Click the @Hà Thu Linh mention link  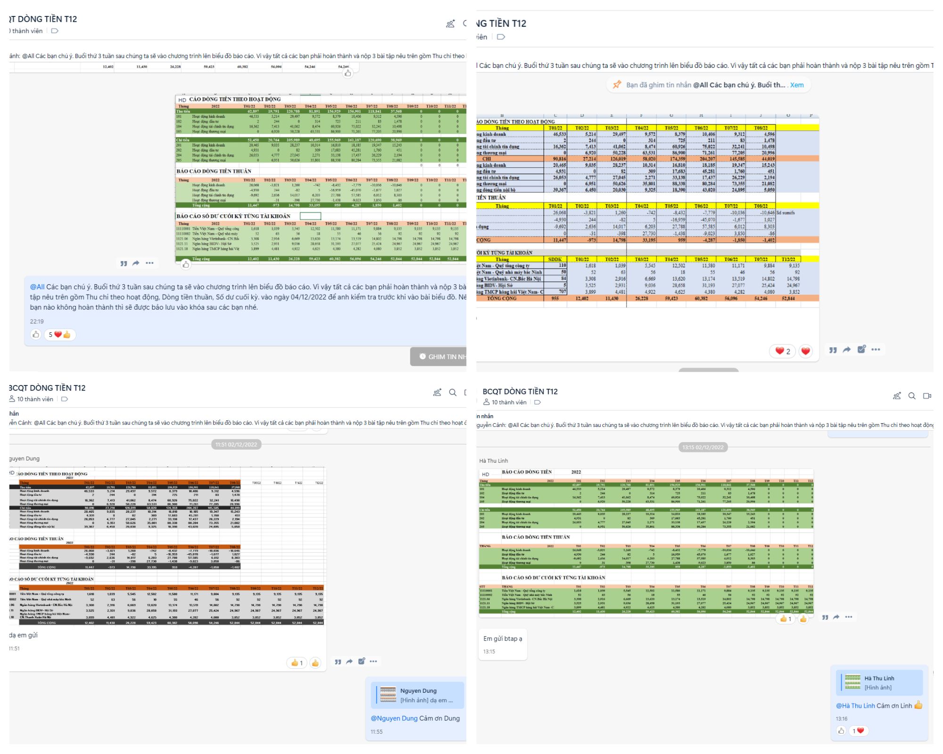(x=855, y=705)
